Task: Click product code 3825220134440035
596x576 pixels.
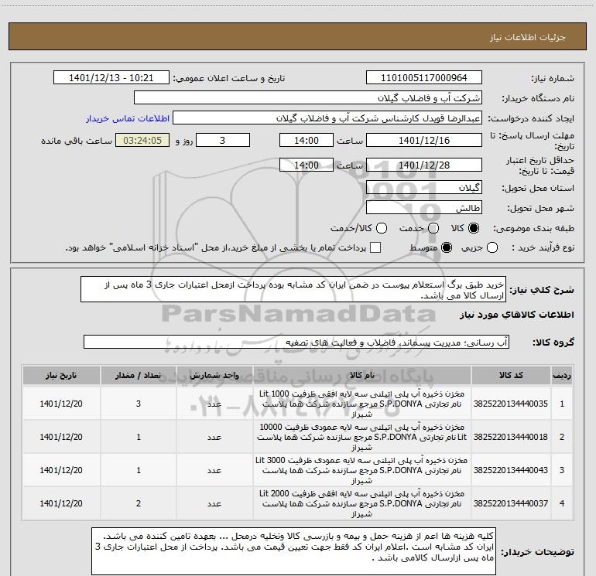Action: click(511, 404)
